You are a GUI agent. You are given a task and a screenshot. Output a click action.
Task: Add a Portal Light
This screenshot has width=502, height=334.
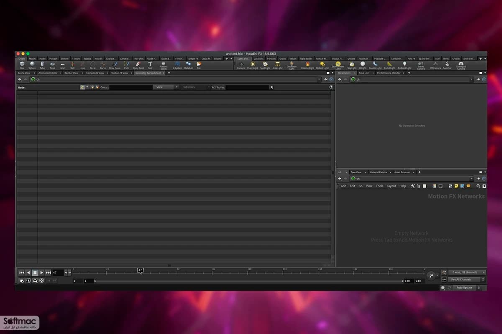[x=389, y=65]
